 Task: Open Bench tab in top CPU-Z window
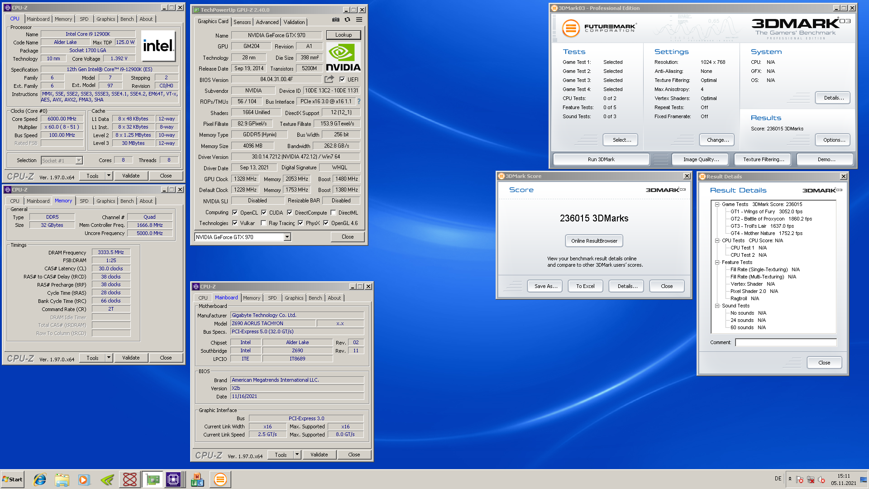coord(127,19)
